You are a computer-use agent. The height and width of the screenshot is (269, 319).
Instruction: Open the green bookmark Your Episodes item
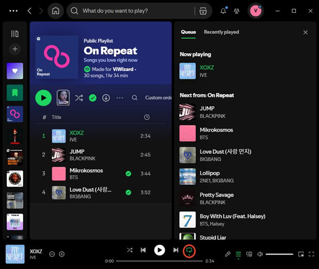click(15, 93)
